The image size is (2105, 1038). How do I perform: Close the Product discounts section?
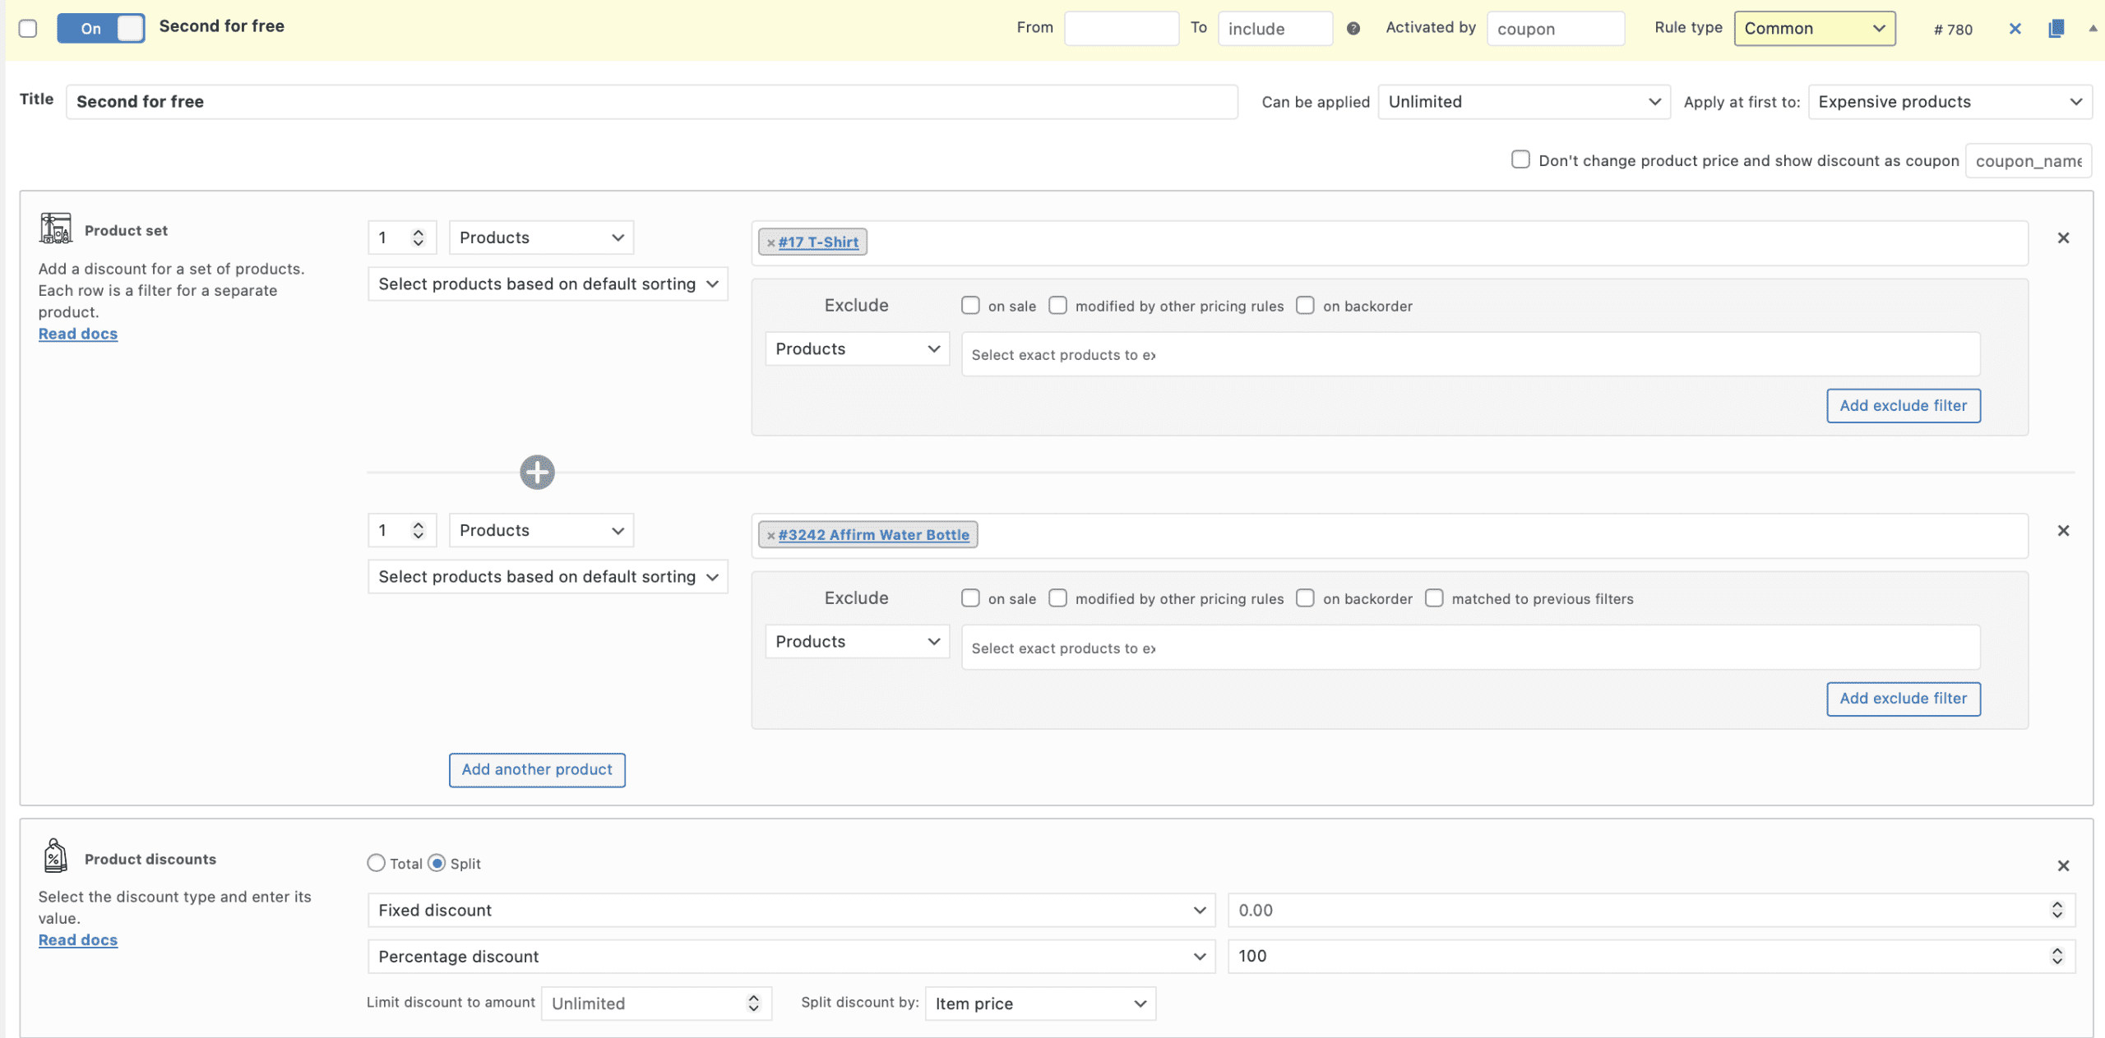click(2062, 865)
